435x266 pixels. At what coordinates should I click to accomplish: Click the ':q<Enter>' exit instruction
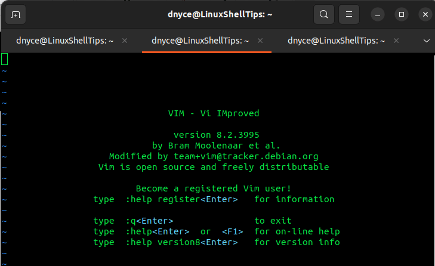tap(150, 221)
